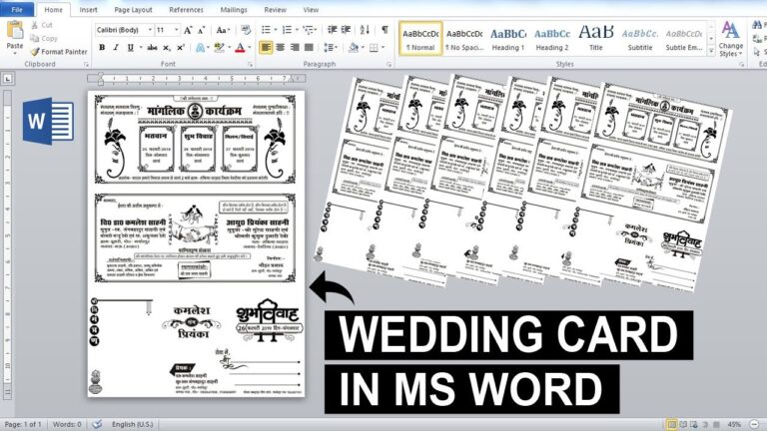Click the File backstage button

(17, 9)
